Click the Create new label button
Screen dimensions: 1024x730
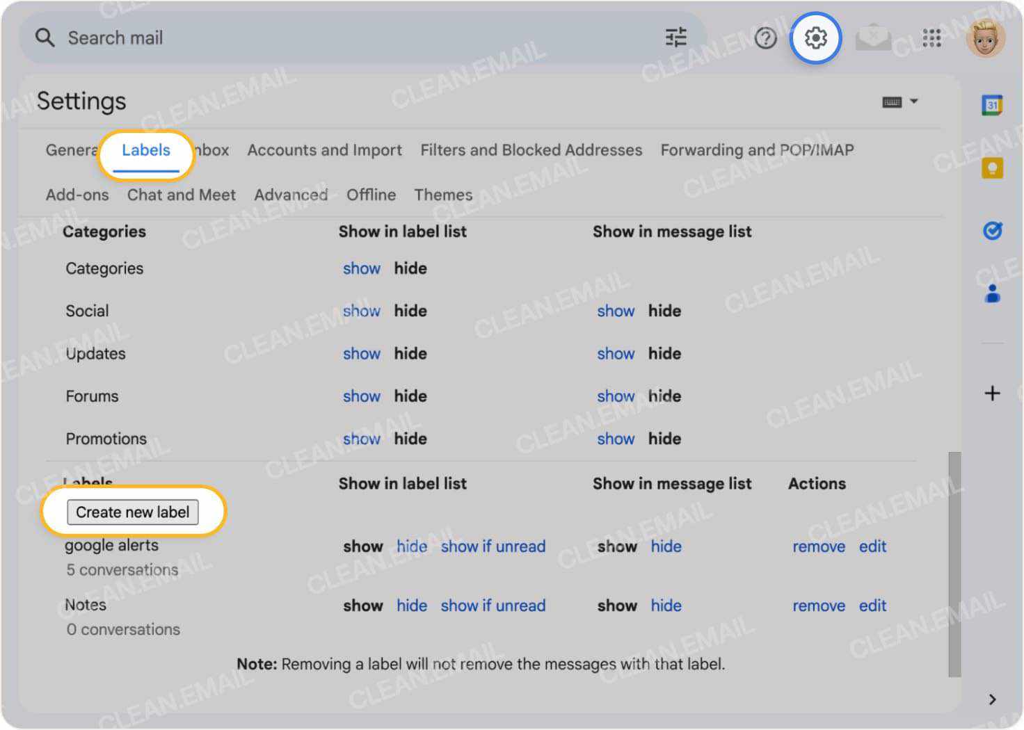(133, 512)
